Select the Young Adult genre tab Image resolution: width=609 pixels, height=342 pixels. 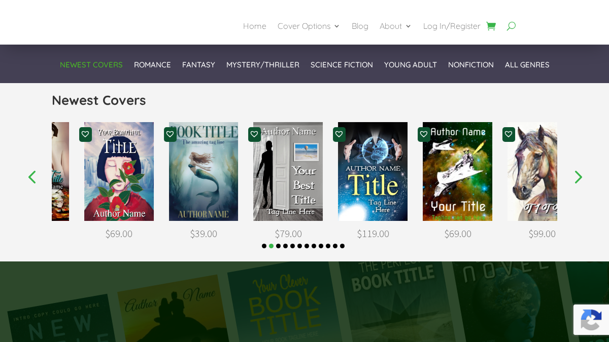411,65
